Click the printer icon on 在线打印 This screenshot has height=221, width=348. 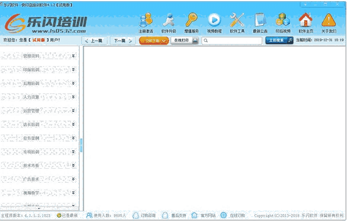[195, 41]
